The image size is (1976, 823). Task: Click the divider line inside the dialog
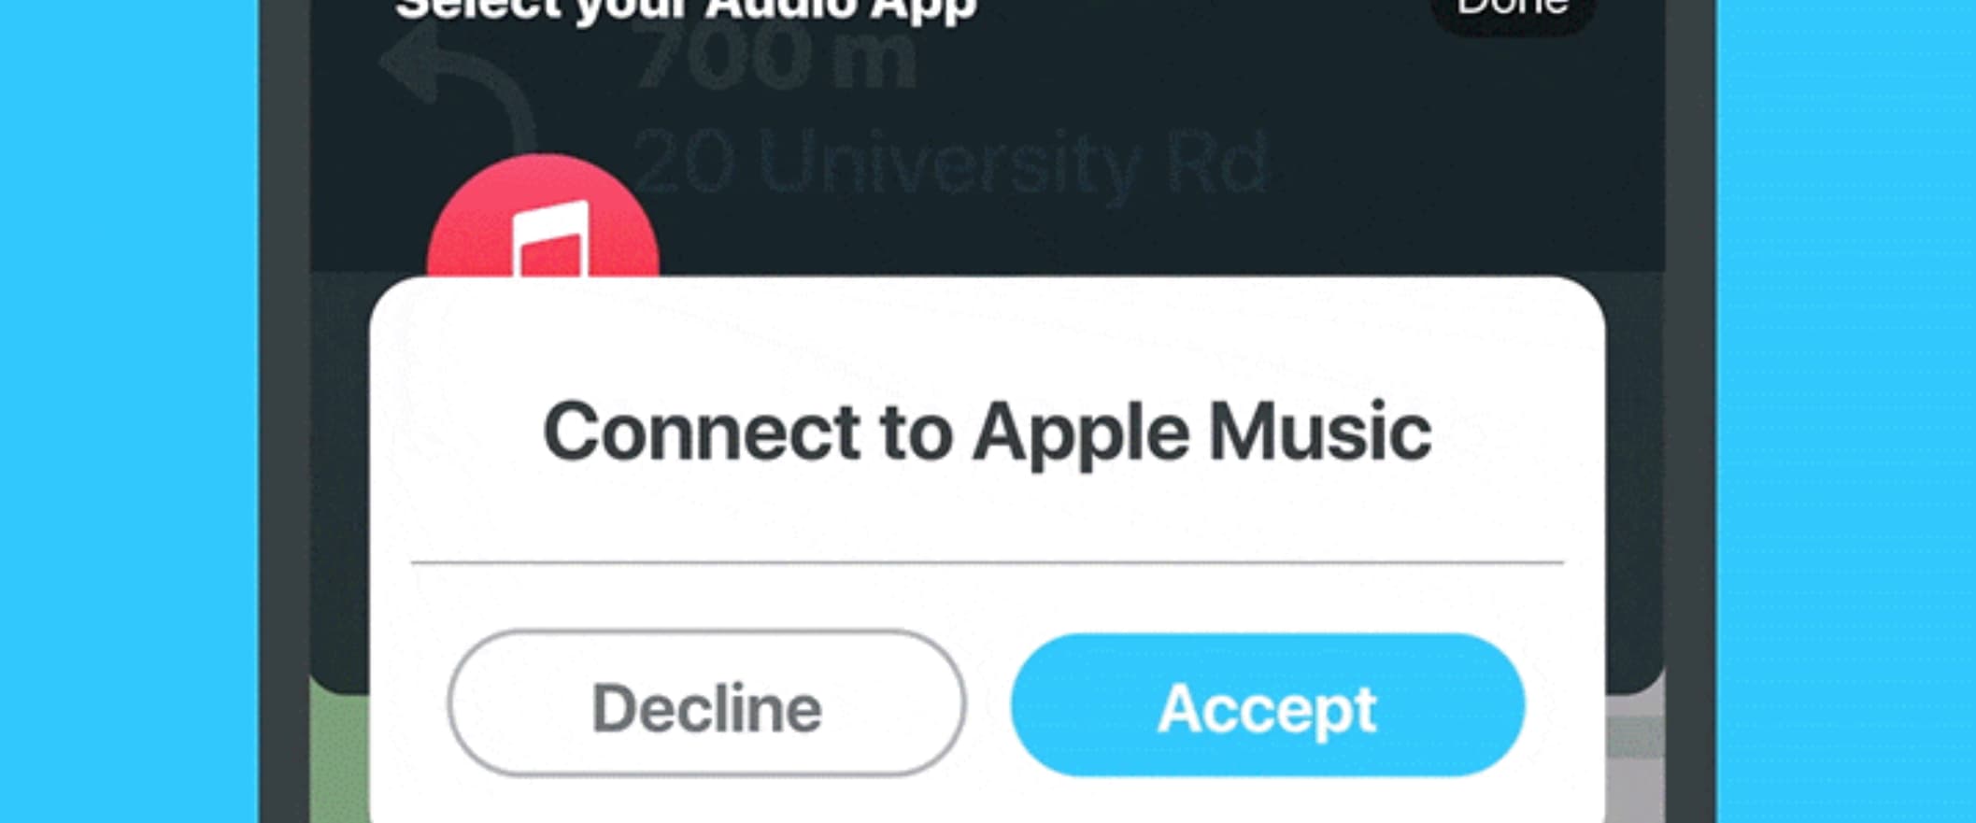[x=988, y=562]
